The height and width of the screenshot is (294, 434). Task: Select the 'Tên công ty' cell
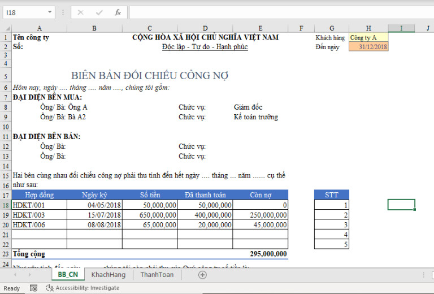[31, 37]
